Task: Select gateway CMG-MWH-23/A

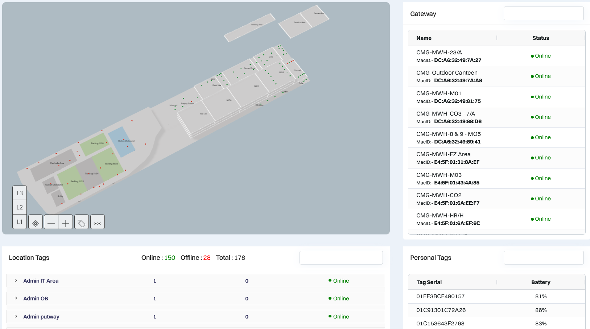Action: click(497, 56)
